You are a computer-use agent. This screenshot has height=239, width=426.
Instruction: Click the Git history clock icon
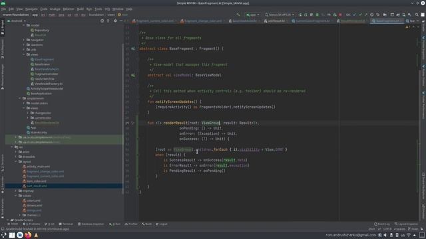tap(371, 15)
